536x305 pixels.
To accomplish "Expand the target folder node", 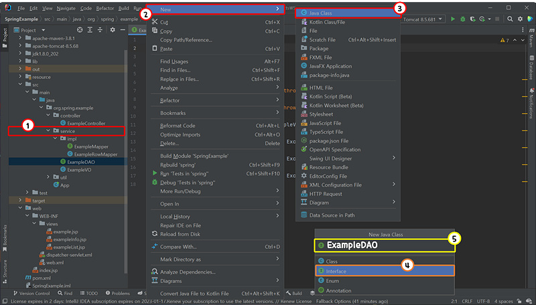I will [20, 200].
